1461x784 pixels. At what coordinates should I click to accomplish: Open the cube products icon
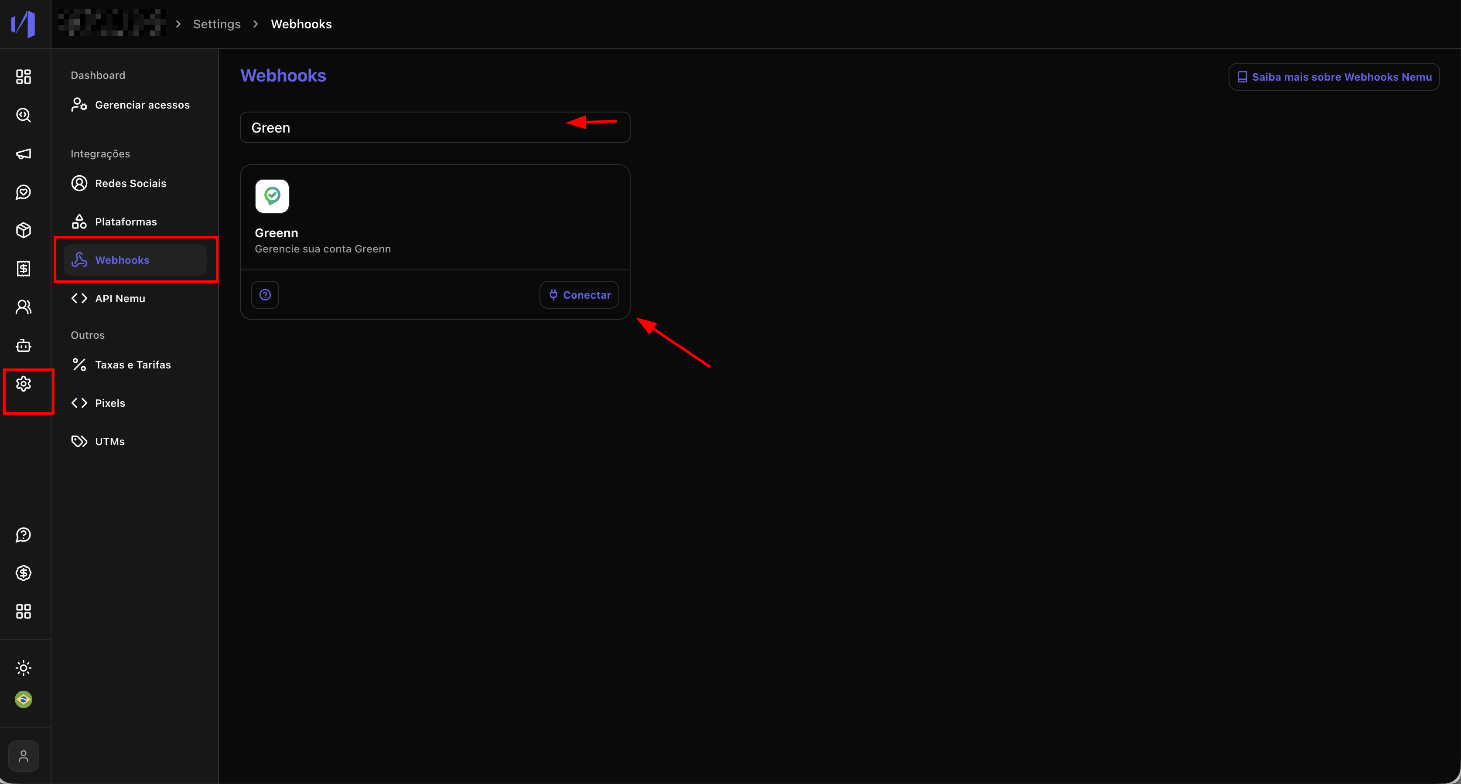[x=23, y=230]
